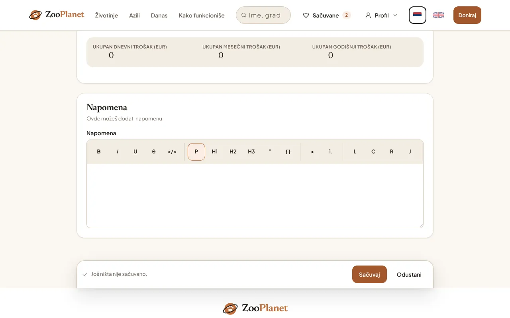Cancel changes with Odustani
This screenshot has height=318, width=510.
(409, 274)
